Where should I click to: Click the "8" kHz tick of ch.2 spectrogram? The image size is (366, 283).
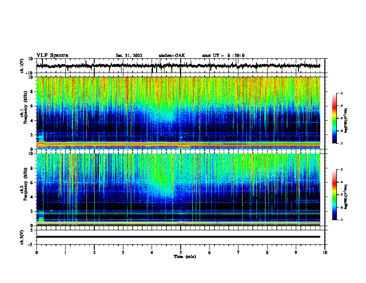pyautogui.click(x=32, y=168)
